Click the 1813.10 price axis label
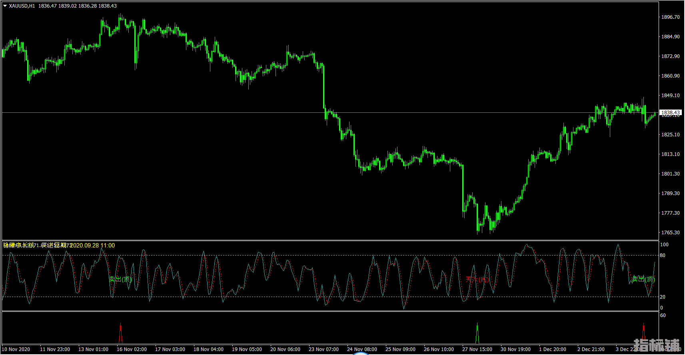 click(x=670, y=154)
